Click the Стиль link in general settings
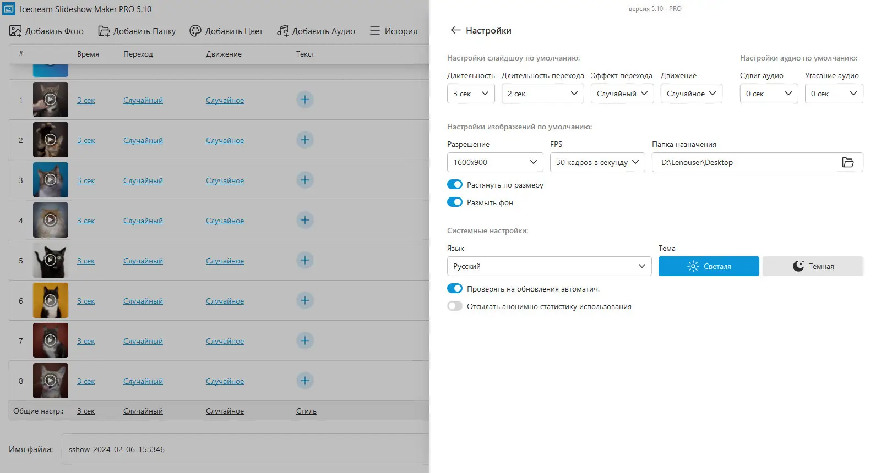 point(306,411)
